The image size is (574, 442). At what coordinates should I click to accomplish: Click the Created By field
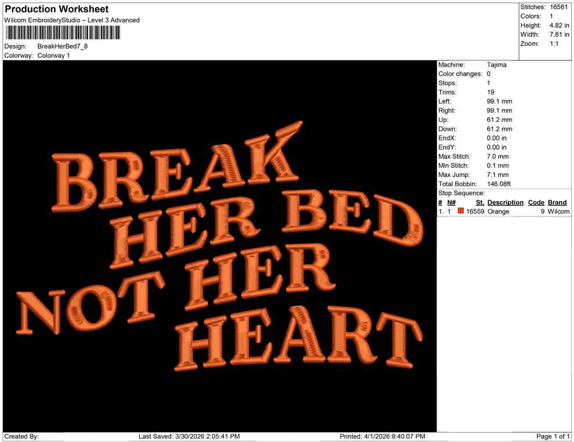coord(21,436)
